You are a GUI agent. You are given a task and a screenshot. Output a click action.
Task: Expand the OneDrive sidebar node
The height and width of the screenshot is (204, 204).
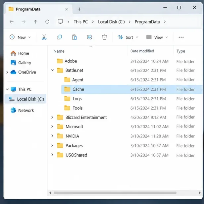(7, 72)
